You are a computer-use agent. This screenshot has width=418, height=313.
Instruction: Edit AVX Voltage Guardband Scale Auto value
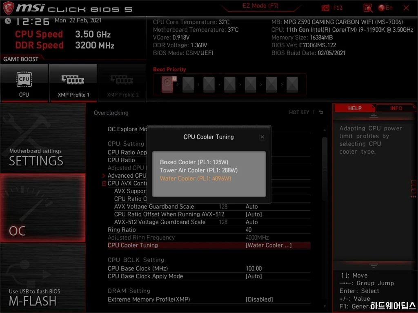(x=251, y=207)
